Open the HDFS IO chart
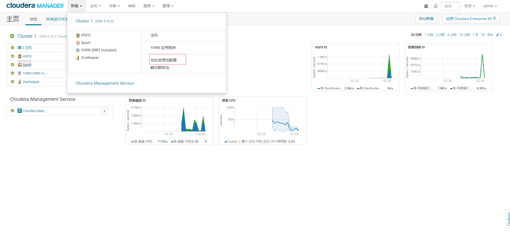Screen dimensions: 510x245 pos(356,67)
